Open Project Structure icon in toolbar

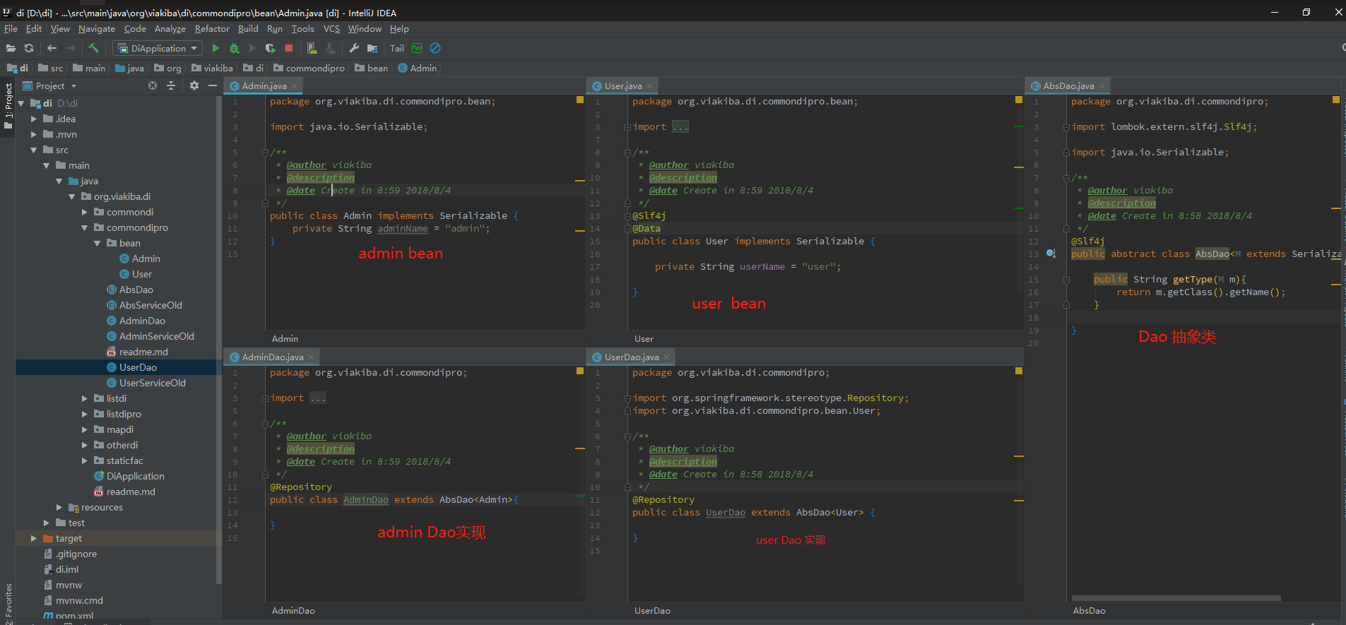coord(372,48)
